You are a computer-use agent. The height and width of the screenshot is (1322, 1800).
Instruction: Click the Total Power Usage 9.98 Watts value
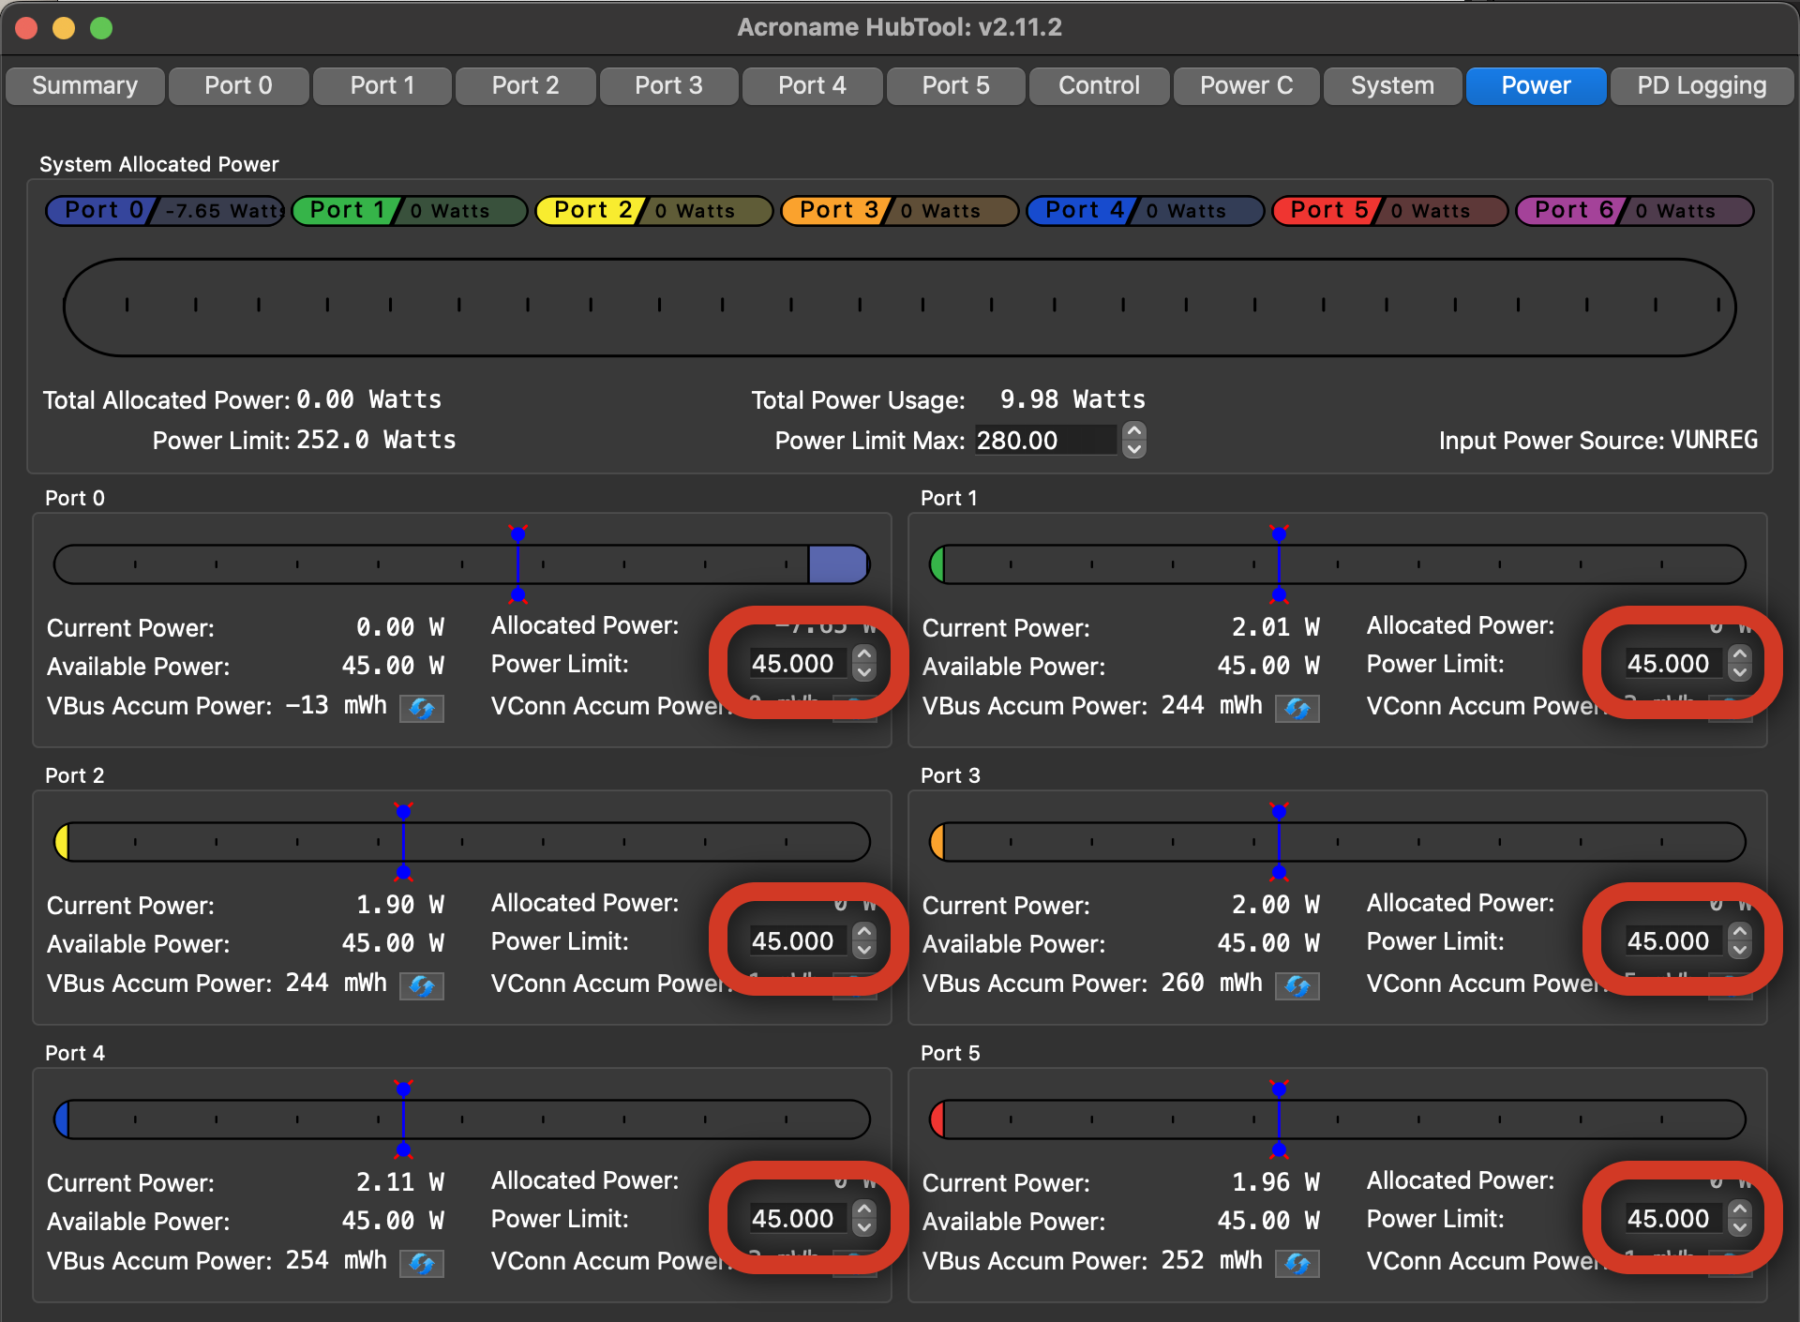[1072, 399]
